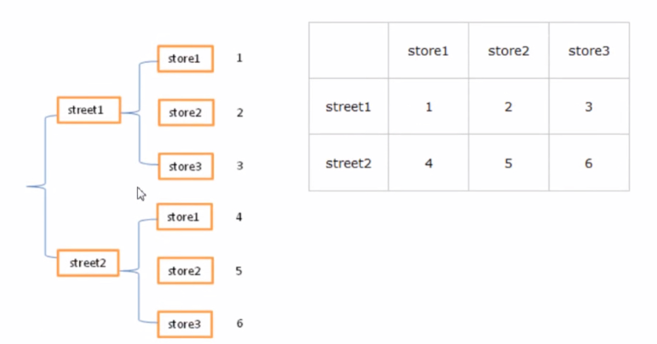Select the table cell containing value 4
The width and height of the screenshot is (657, 344).
428,163
